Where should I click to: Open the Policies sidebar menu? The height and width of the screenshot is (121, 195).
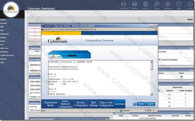point(3,38)
